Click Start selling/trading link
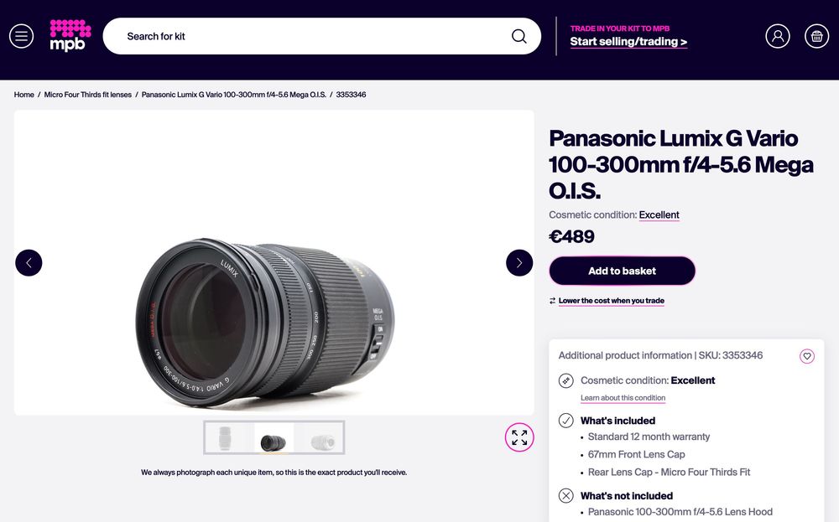This screenshot has height=522, width=839. pos(628,42)
